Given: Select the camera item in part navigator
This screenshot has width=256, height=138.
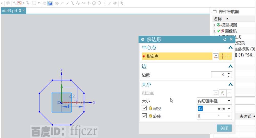Looking at the screenshot, I should pyautogui.click(x=231, y=31).
